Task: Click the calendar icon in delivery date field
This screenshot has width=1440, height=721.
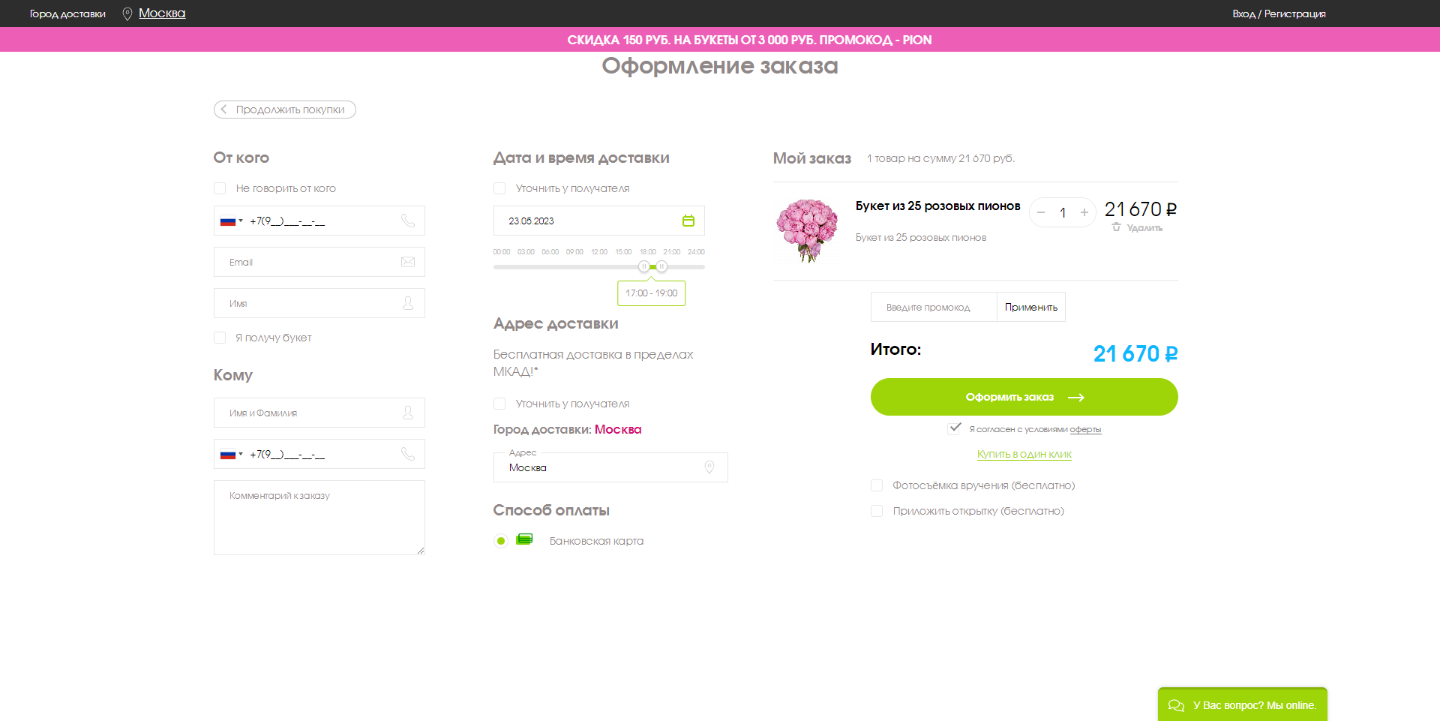Action: (x=688, y=221)
